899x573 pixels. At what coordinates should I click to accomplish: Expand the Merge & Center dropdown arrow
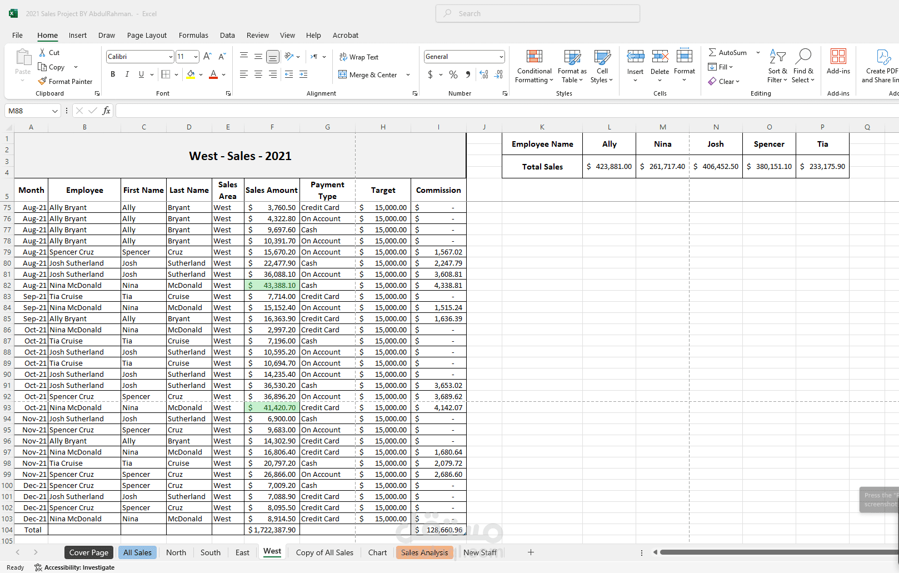coord(408,75)
